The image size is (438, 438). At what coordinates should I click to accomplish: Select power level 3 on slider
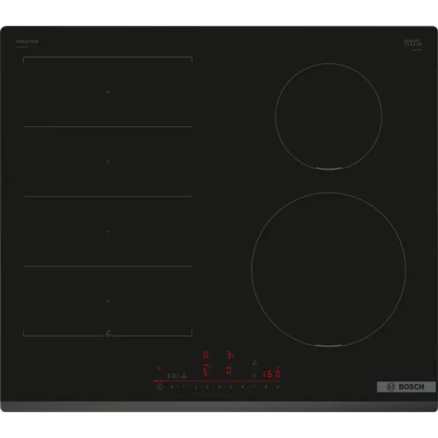coord(207,387)
